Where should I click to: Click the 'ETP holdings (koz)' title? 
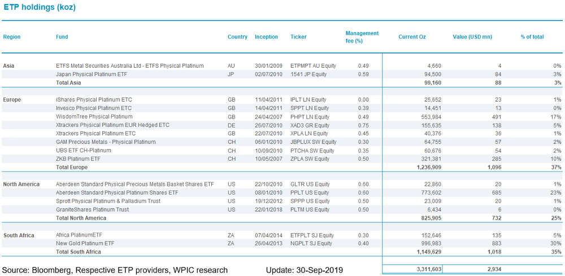[x=40, y=8]
